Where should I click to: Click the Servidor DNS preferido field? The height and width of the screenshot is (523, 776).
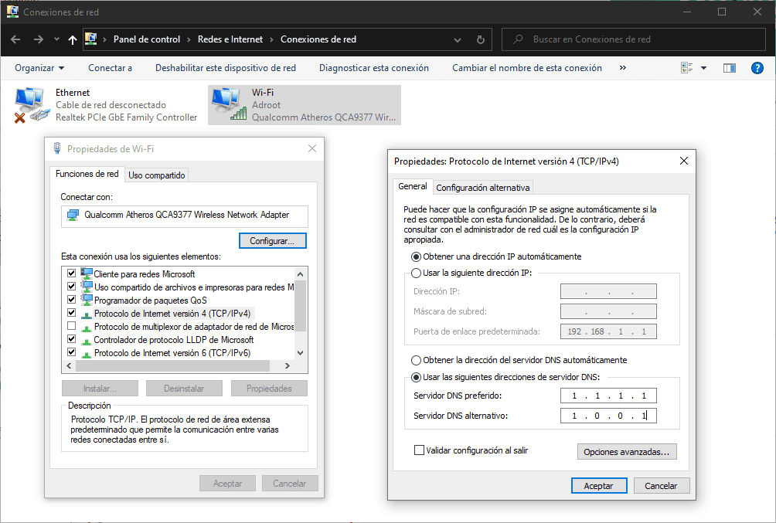tap(608, 396)
